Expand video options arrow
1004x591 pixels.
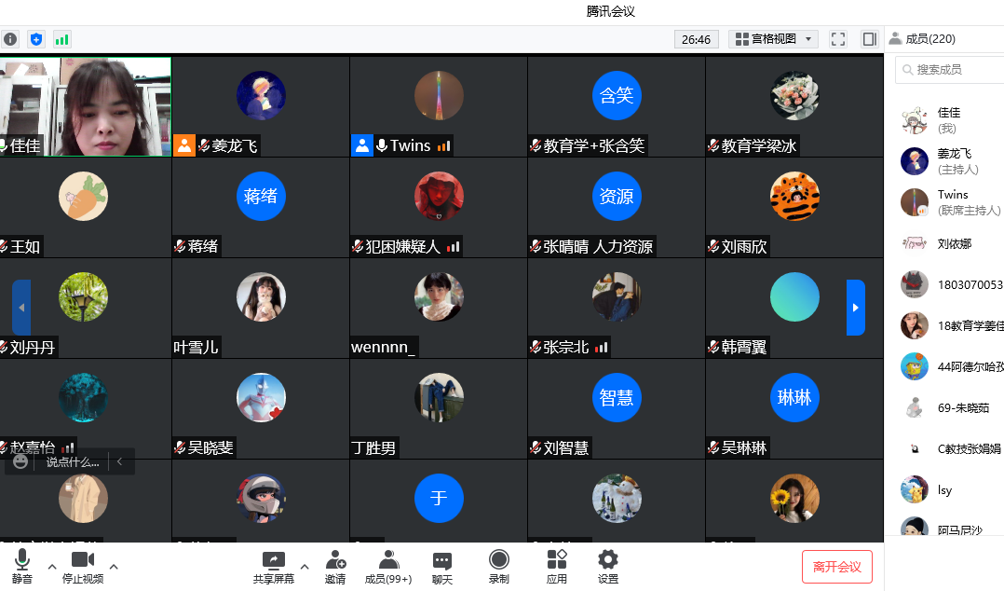click(114, 567)
